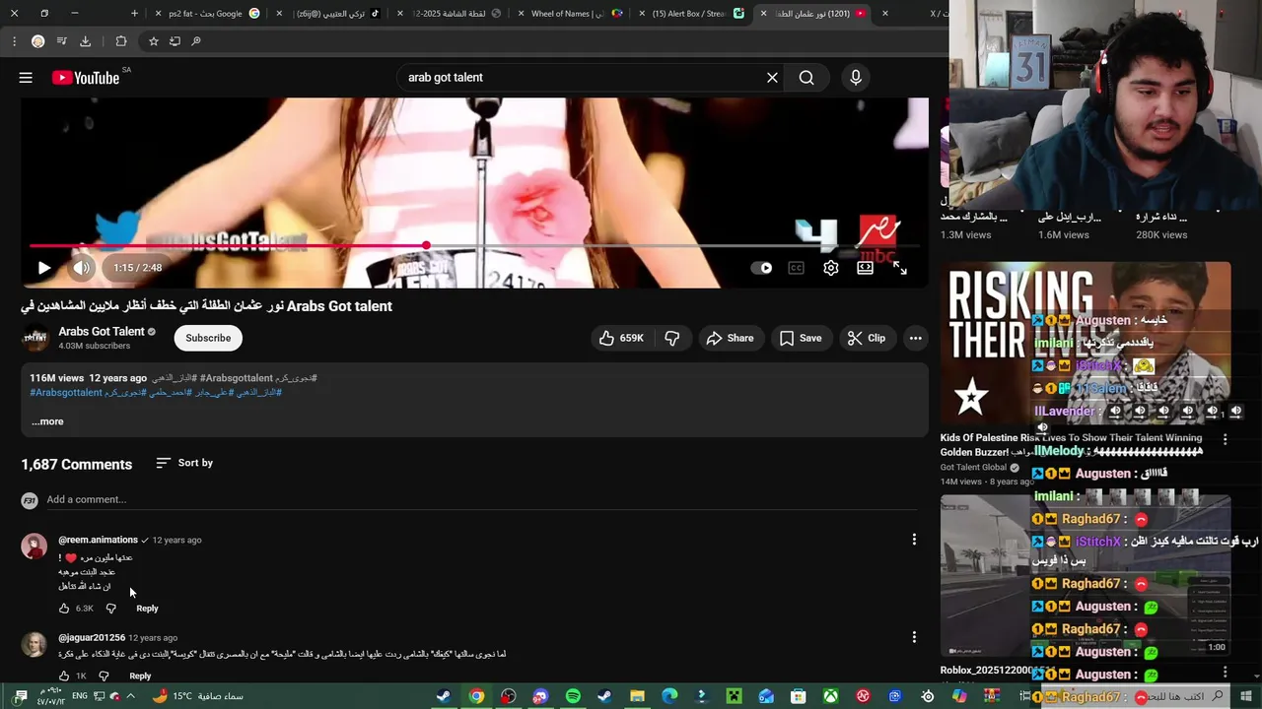Open options menu for @reem.animations comment
The image size is (1262, 709).
[x=914, y=540]
